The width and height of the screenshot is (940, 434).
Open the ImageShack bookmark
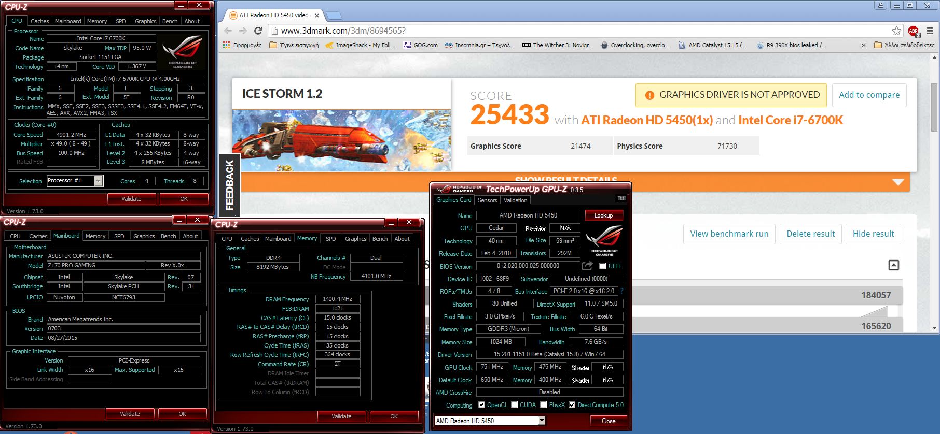click(360, 45)
